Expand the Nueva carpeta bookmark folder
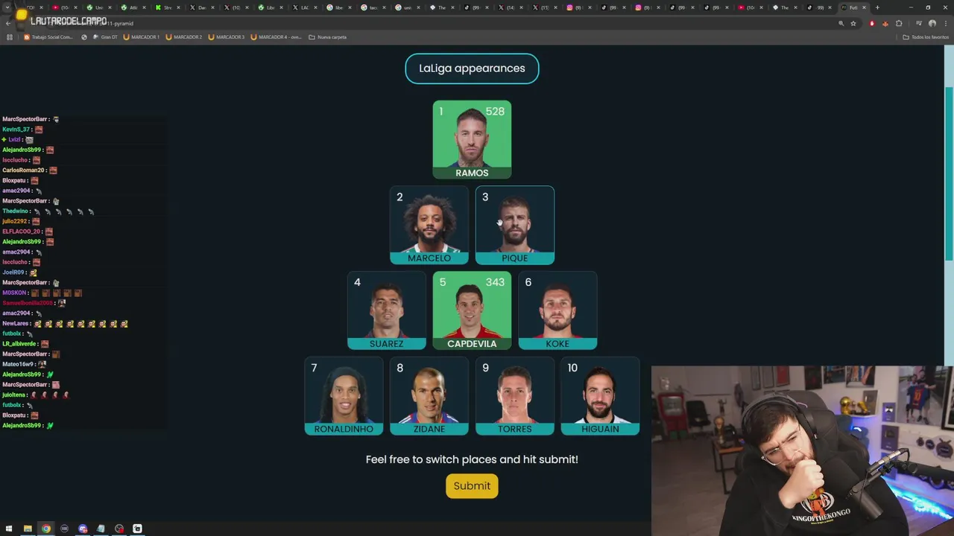This screenshot has height=536, width=954. coord(328,36)
